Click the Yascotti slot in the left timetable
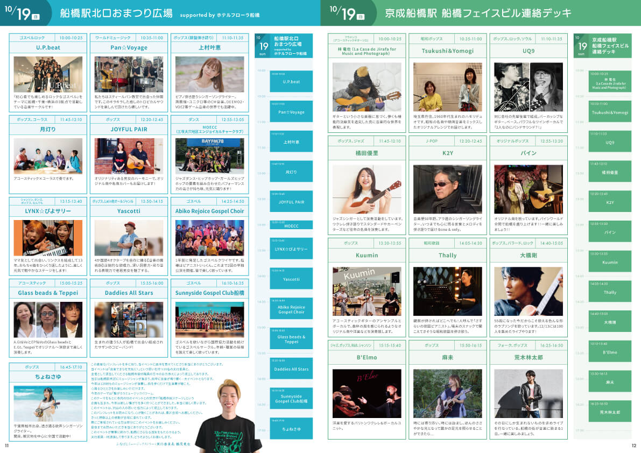This screenshot has height=453, width=641. 291,279
